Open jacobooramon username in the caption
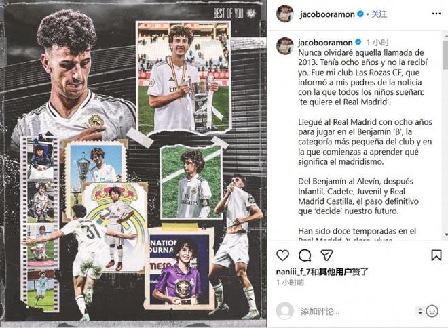448x328 pixels. 325,43
